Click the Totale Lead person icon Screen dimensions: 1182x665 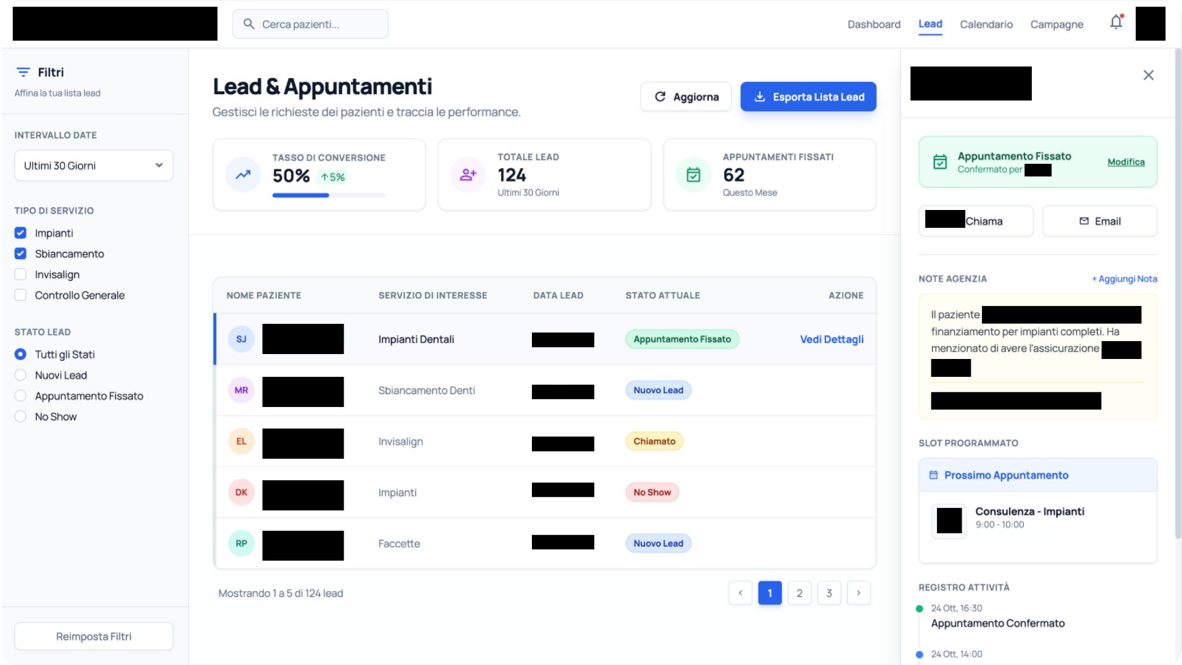(468, 174)
